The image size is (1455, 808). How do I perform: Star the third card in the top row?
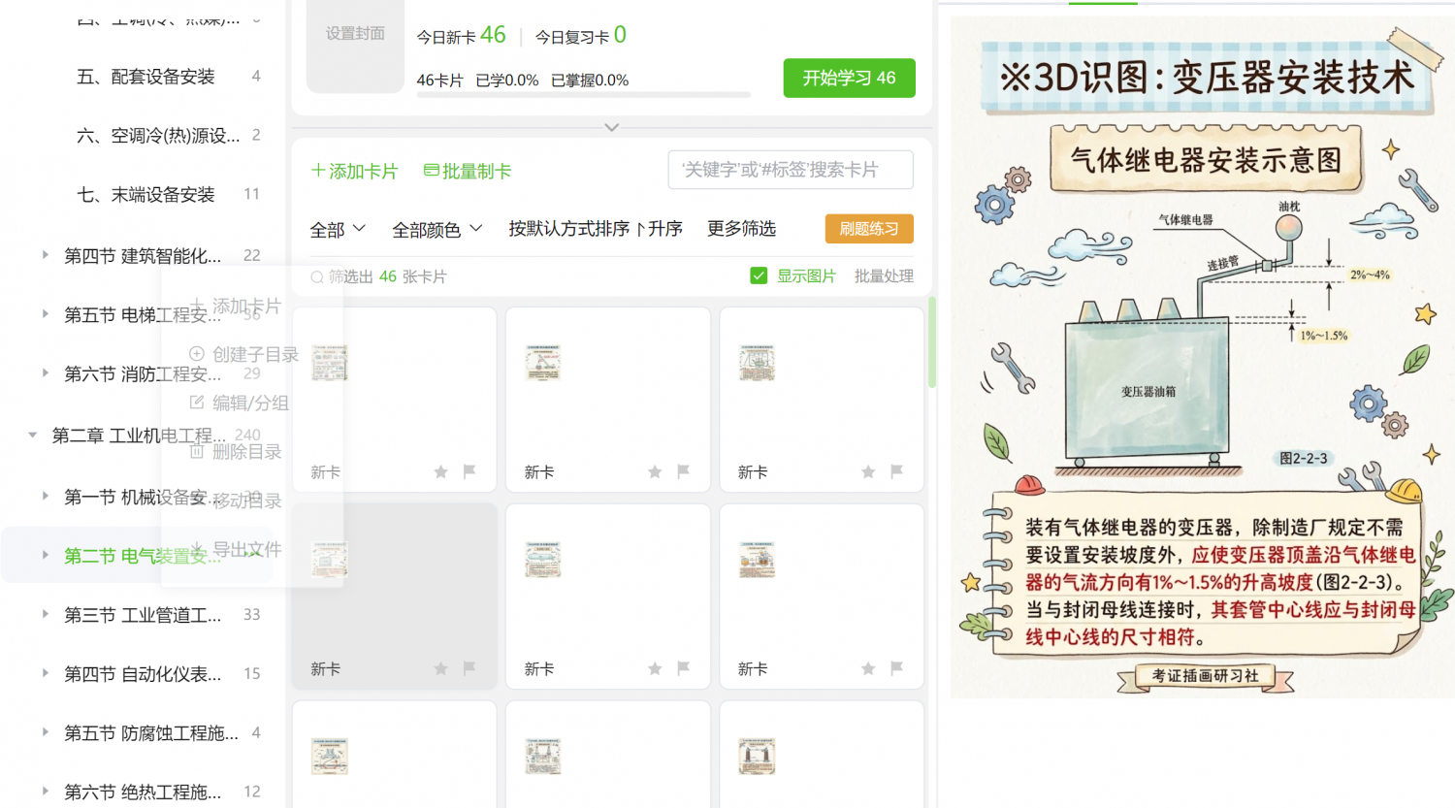pos(868,471)
